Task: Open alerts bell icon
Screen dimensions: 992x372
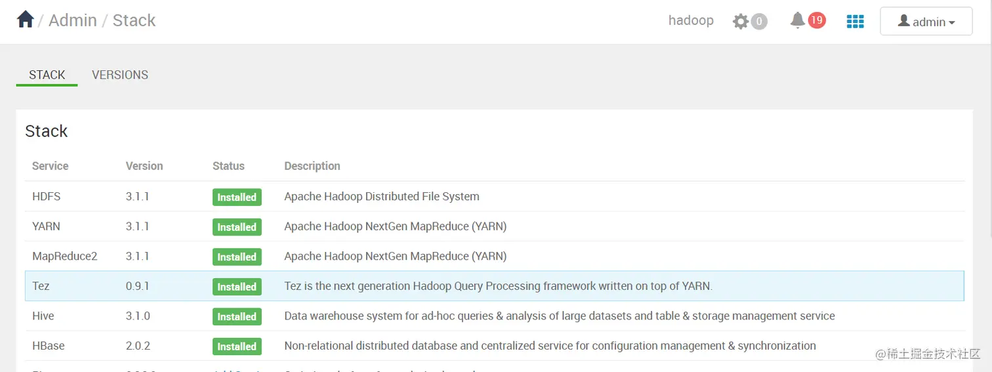Action: tap(797, 21)
